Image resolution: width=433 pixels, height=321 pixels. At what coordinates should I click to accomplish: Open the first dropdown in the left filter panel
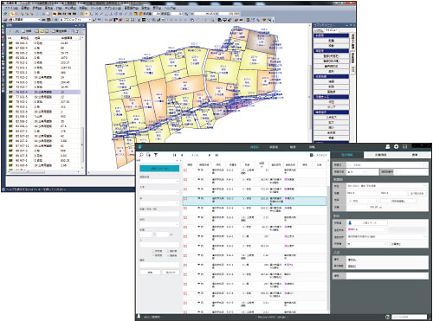pyautogui.click(x=159, y=182)
